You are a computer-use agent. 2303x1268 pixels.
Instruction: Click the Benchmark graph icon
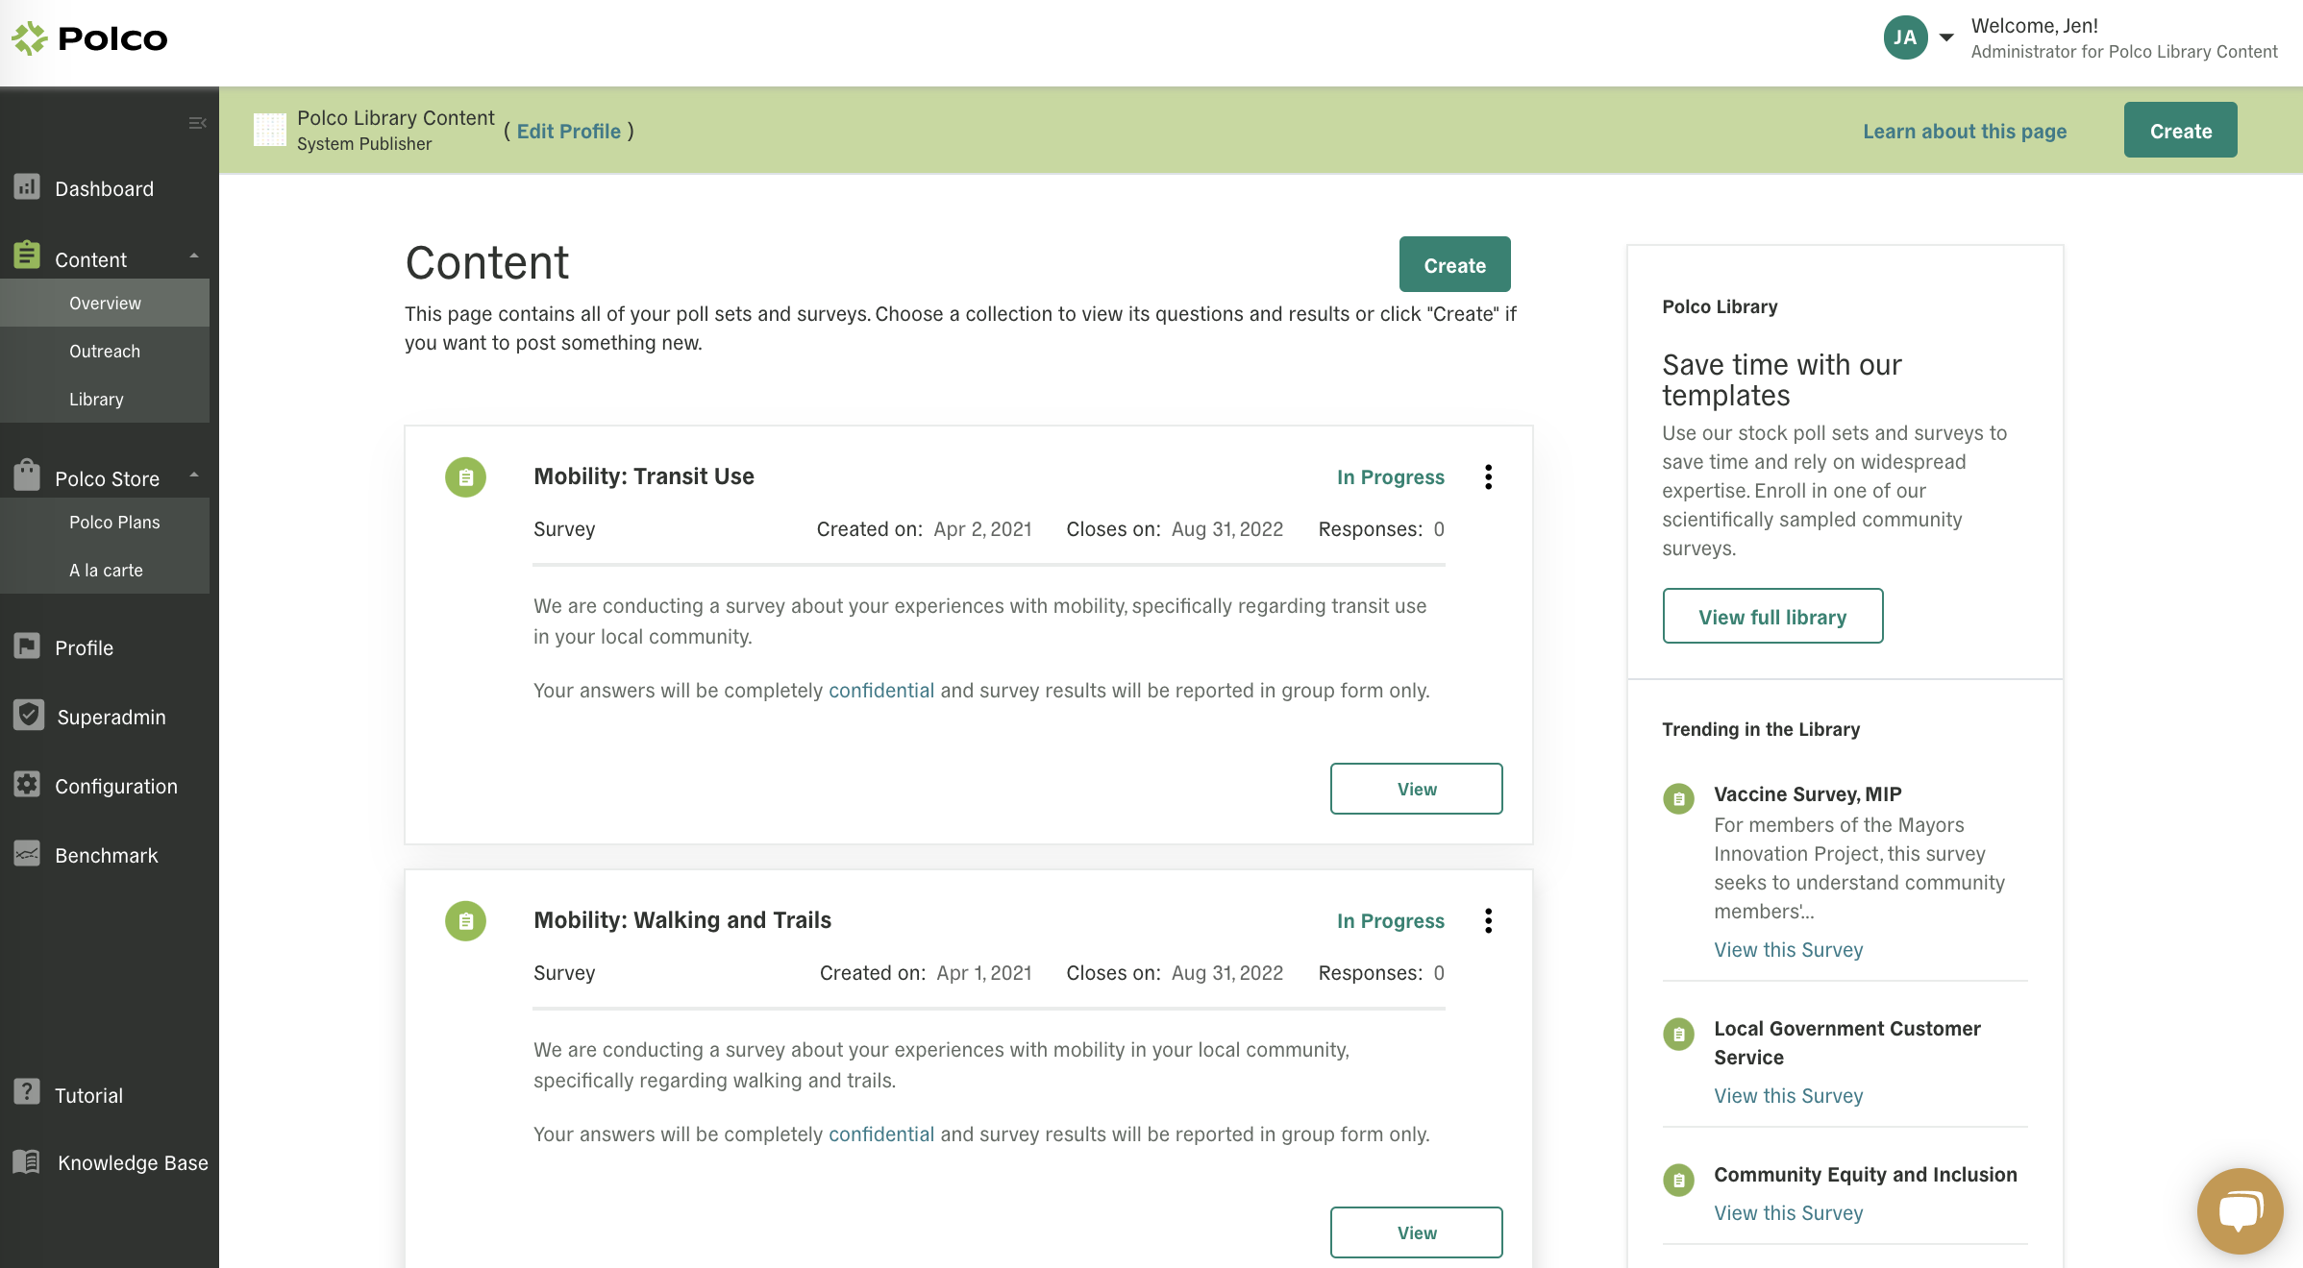[x=27, y=853]
